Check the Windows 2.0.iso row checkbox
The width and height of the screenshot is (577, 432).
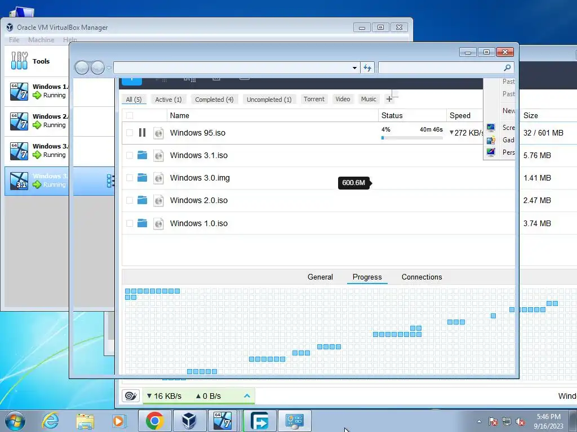coord(130,200)
